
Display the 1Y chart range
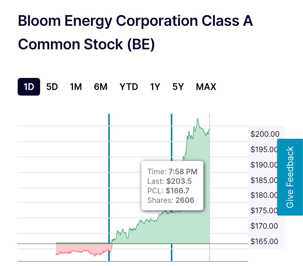(x=155, y=87)
